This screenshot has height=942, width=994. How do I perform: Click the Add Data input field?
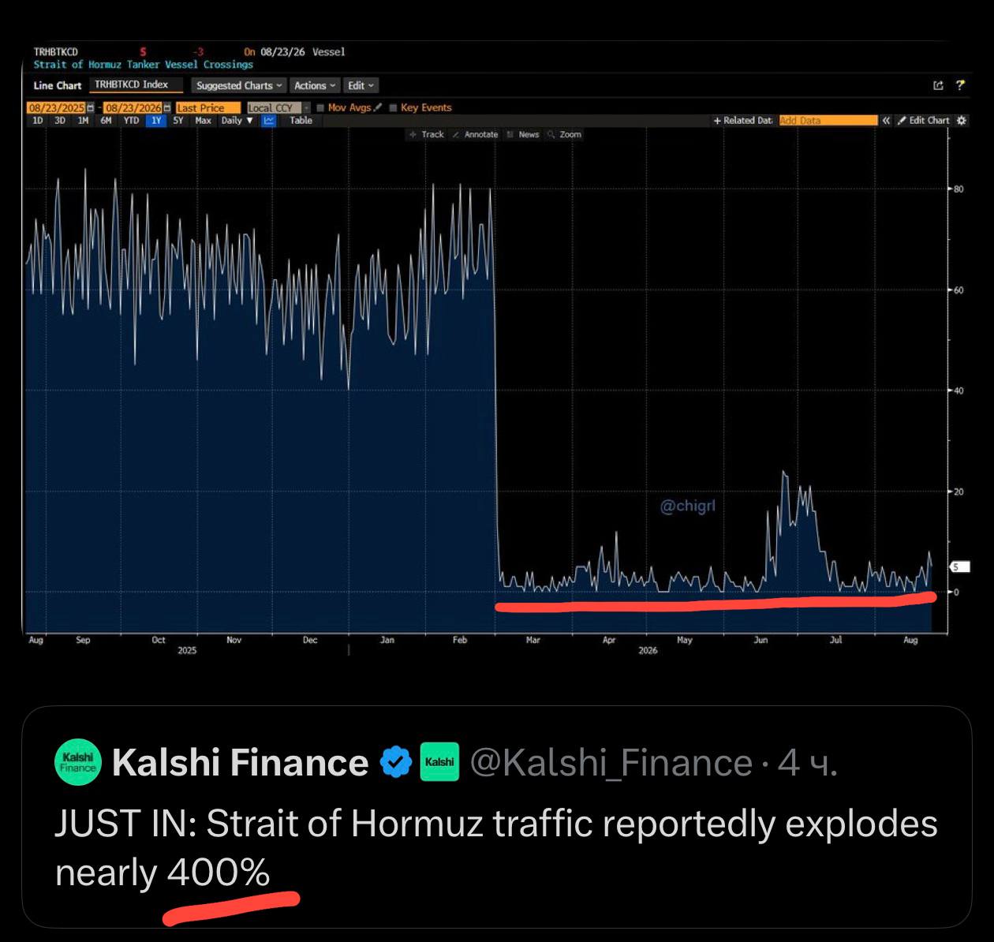pos(828,121)
